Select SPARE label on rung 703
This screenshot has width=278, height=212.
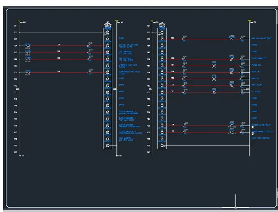click(121, 38)
